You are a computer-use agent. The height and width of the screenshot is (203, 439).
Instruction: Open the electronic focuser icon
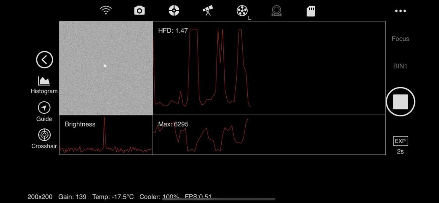point(277,11)
